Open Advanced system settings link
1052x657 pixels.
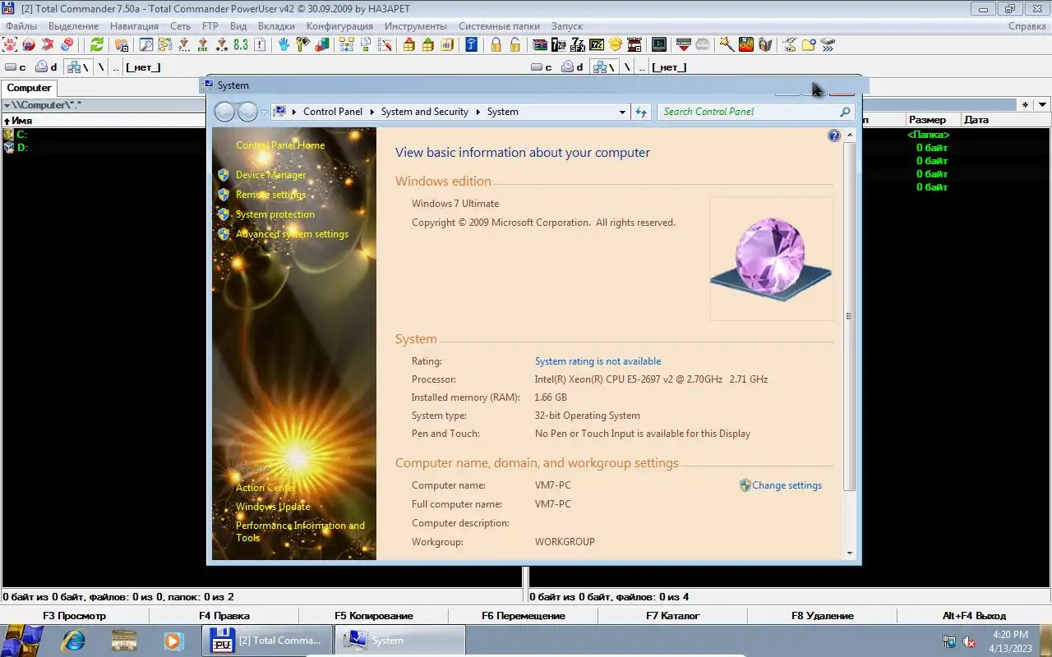click(x=292, y=234)
